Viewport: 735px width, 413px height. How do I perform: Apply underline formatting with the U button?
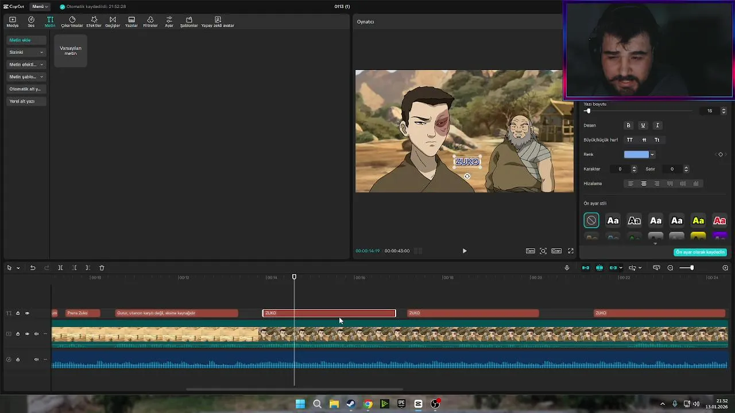pos(643,125)
